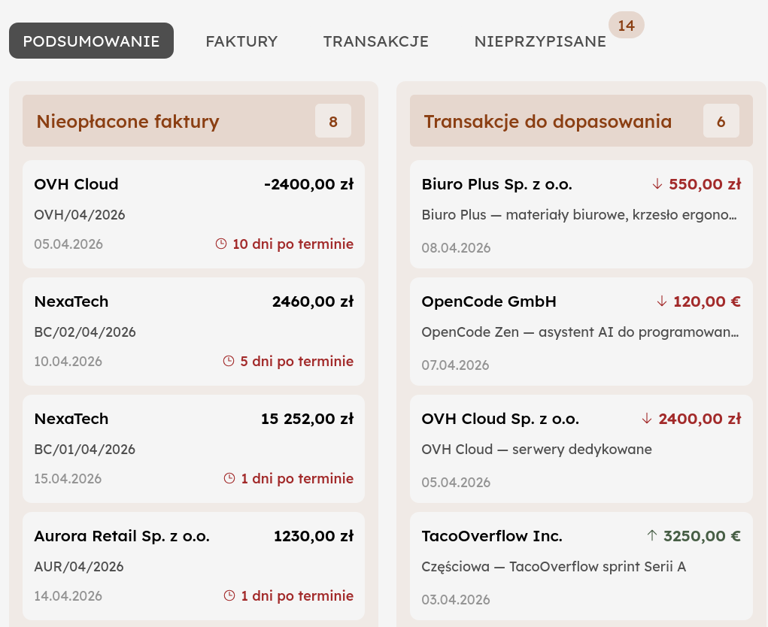The height and width of the screenshot is (627, 768).
Task: Open the Biuro Plus Sp. z o.o. transaction
Action: tap(581, 214)
